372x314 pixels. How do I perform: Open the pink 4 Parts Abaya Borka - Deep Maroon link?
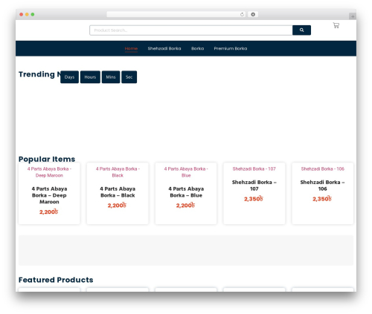coord(49,172)
